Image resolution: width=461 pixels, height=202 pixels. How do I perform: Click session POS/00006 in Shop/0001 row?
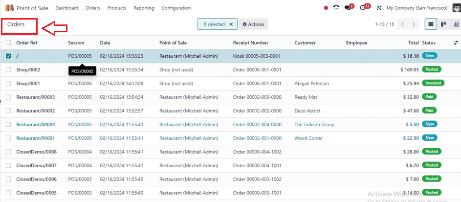click(x=80, y=84)
